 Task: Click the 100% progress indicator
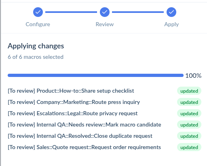(x=193, y=76)
